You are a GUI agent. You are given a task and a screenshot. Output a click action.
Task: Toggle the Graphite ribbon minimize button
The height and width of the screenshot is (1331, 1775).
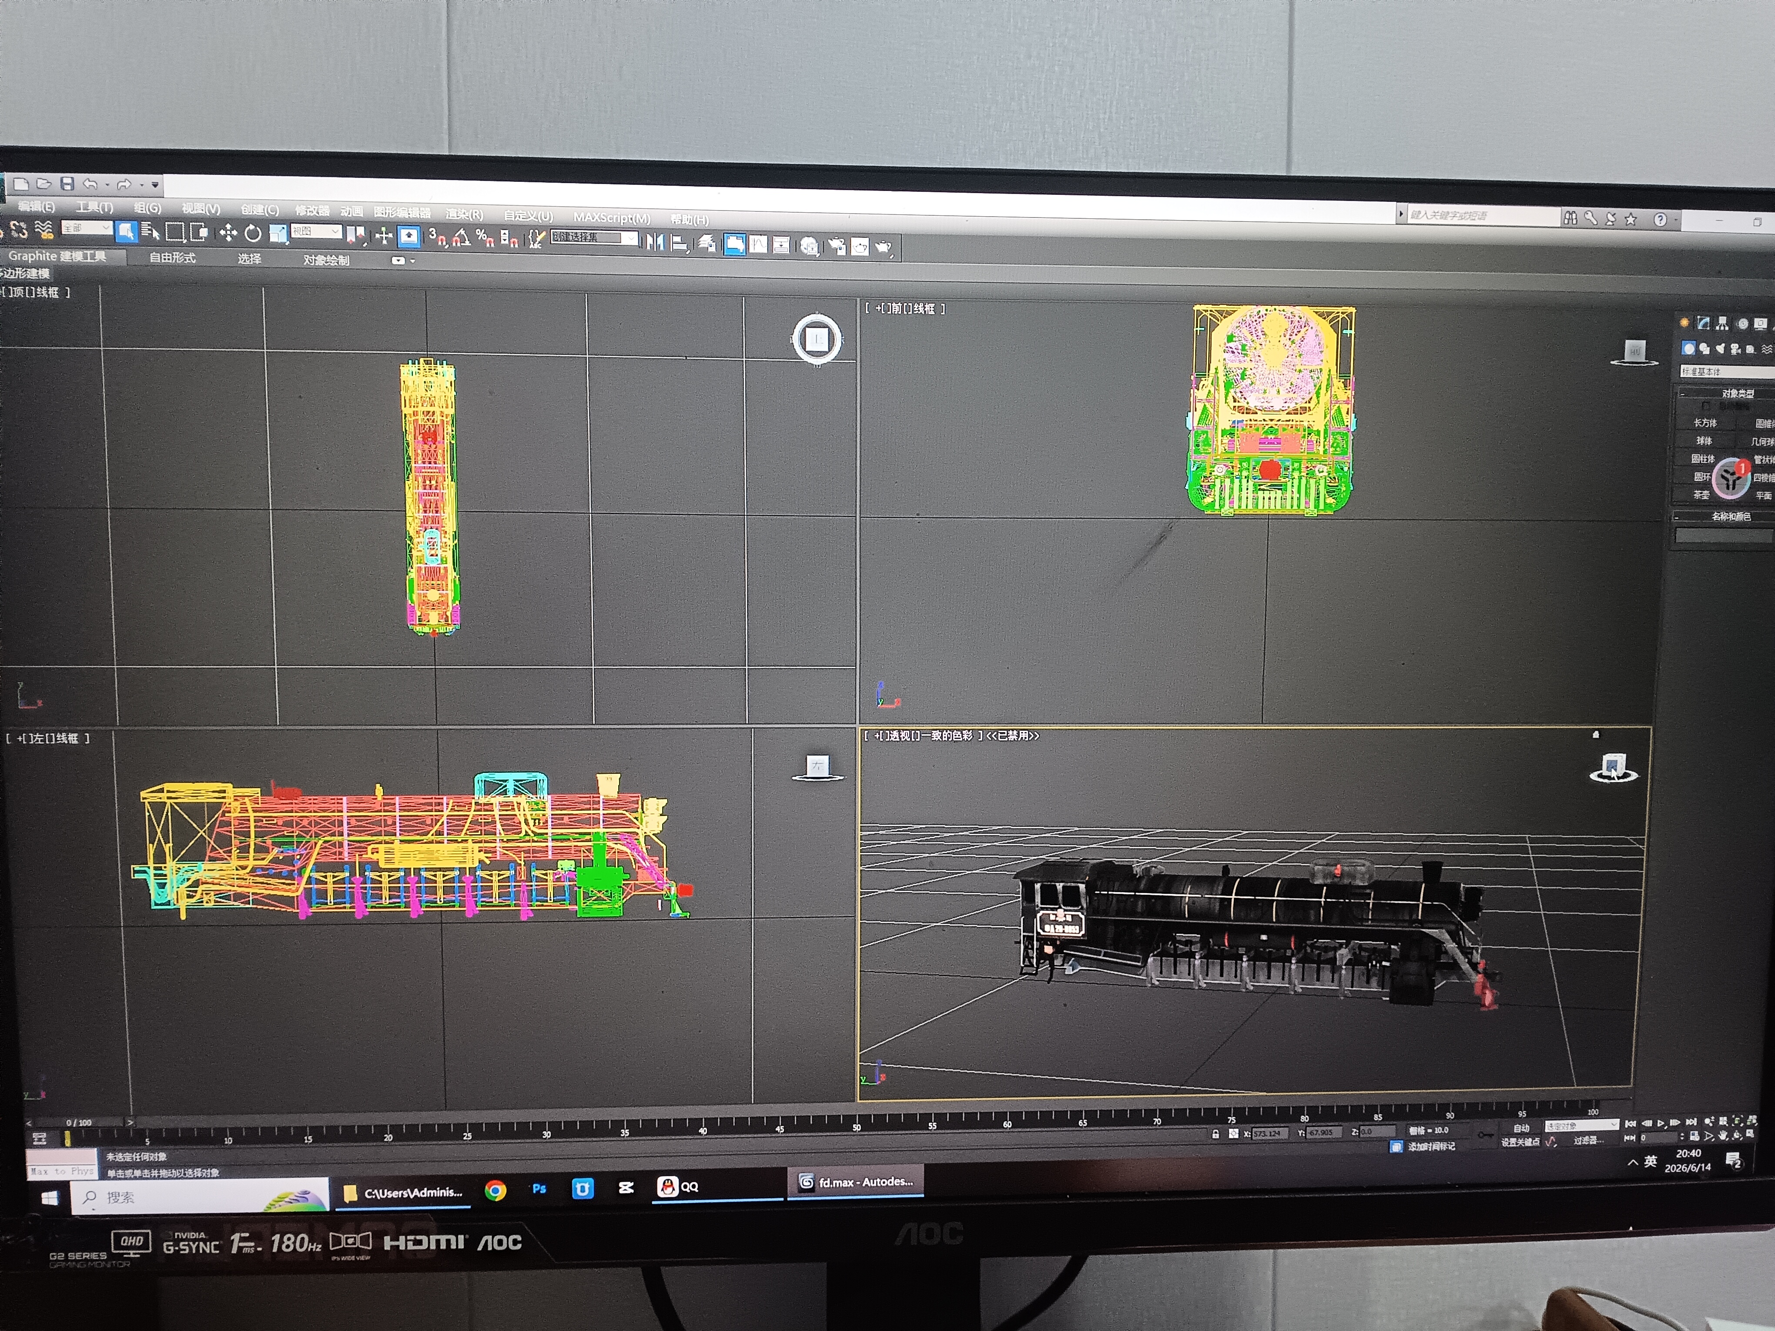(x=399, y=260)
